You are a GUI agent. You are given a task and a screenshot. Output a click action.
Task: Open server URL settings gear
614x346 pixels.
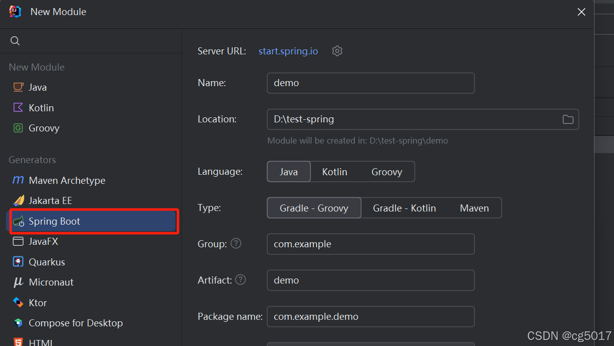click(x=337, y=51)
